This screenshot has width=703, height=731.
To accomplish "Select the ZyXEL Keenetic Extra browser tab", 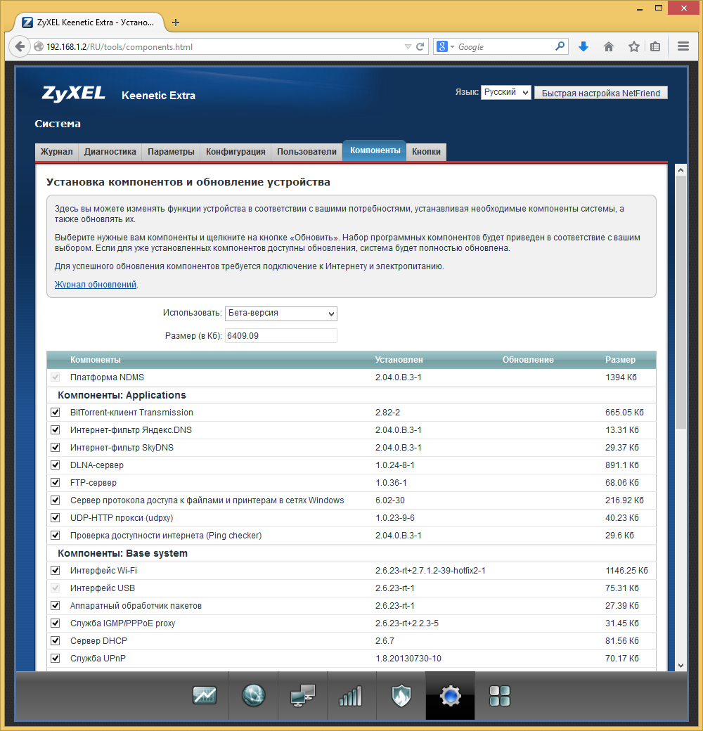I will coord(89,22).
